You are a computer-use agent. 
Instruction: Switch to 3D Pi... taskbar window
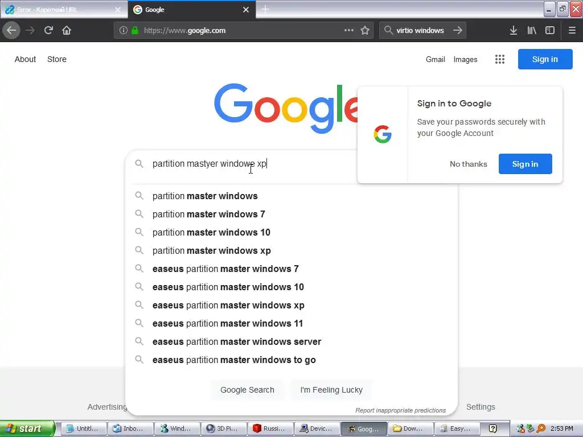coord(224,428)
